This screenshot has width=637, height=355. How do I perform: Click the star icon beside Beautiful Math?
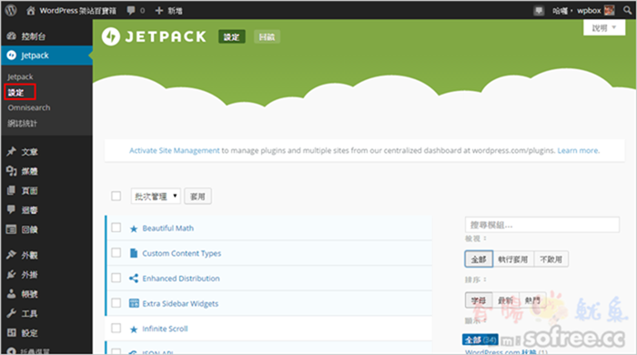coord(134,228)
